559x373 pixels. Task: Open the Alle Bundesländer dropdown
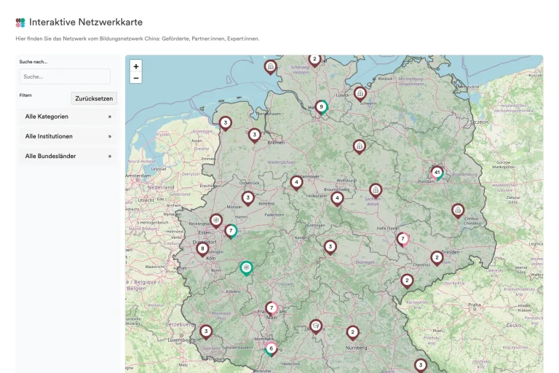coord(68,157)
